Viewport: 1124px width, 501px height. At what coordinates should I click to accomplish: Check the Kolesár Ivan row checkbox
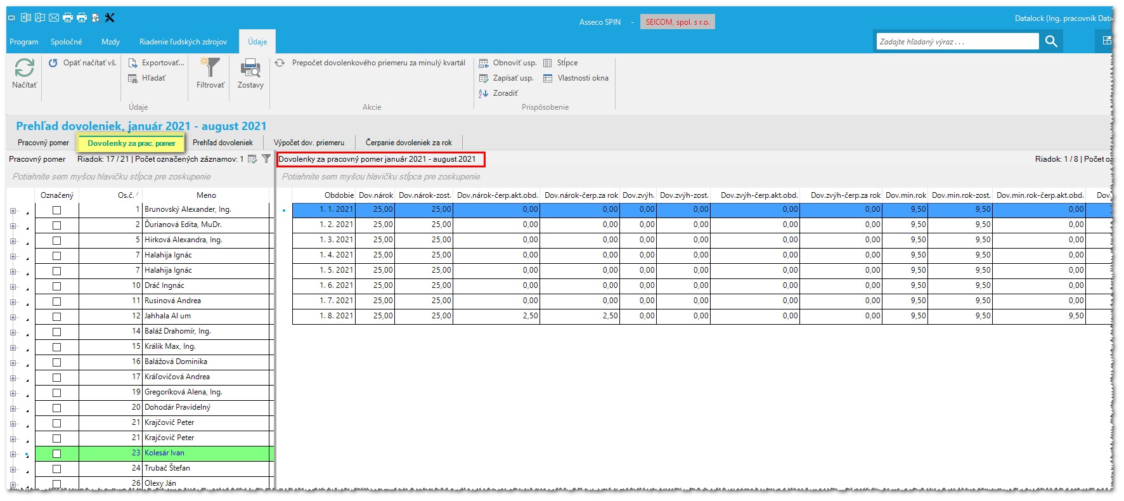tap(57, 453)
